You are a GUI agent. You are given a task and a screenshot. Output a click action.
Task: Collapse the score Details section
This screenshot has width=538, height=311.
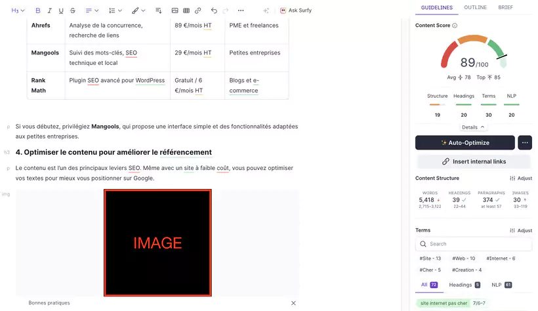(473, 127)
